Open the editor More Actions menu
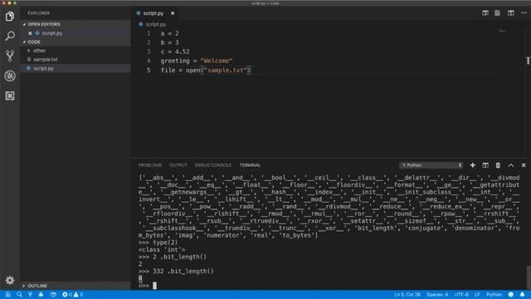The height and width of the screenshot is (299, 531). click(x=524, y=13)
